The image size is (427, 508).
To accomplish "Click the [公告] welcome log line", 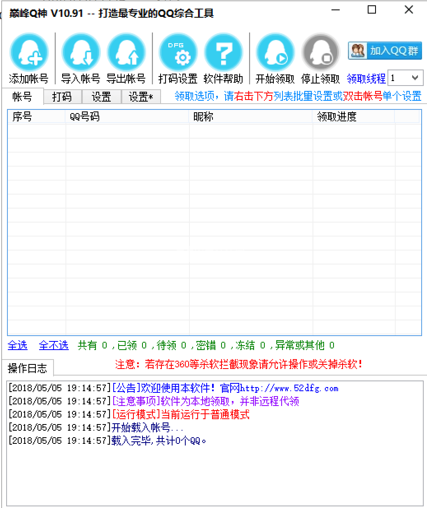I will (x=173, y=388).
